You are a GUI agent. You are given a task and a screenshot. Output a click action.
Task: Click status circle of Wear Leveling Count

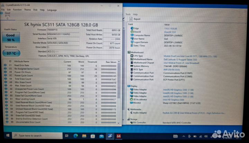point(6,99)
